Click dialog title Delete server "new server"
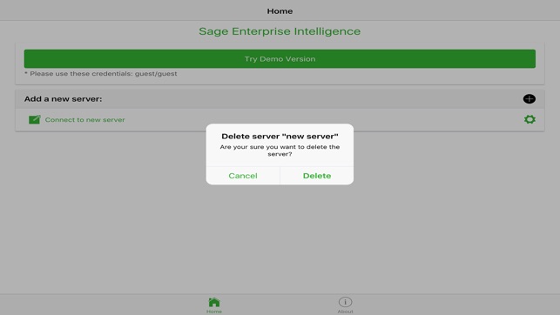Viewport: 560px width, 315px height. pos(280,137)
